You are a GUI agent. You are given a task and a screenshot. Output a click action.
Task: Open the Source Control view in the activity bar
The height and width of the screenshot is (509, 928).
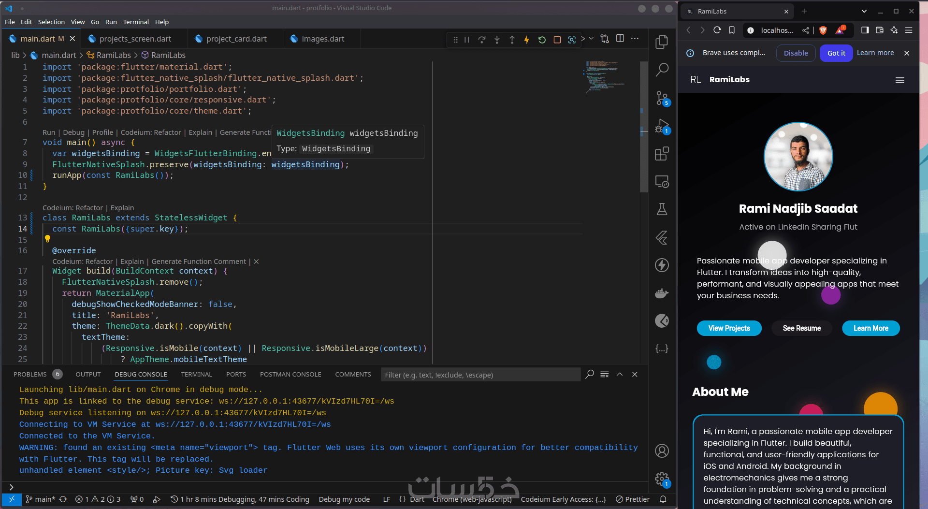click(662, 98)
